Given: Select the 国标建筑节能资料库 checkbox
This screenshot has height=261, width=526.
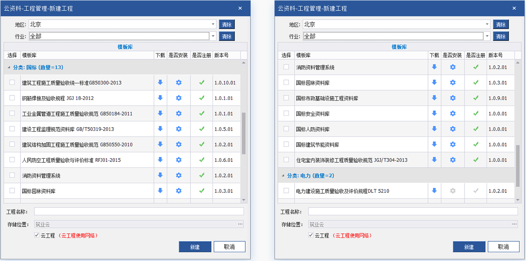Looking at the screenshot, I should pyautogui.click(x=286, y=144).
